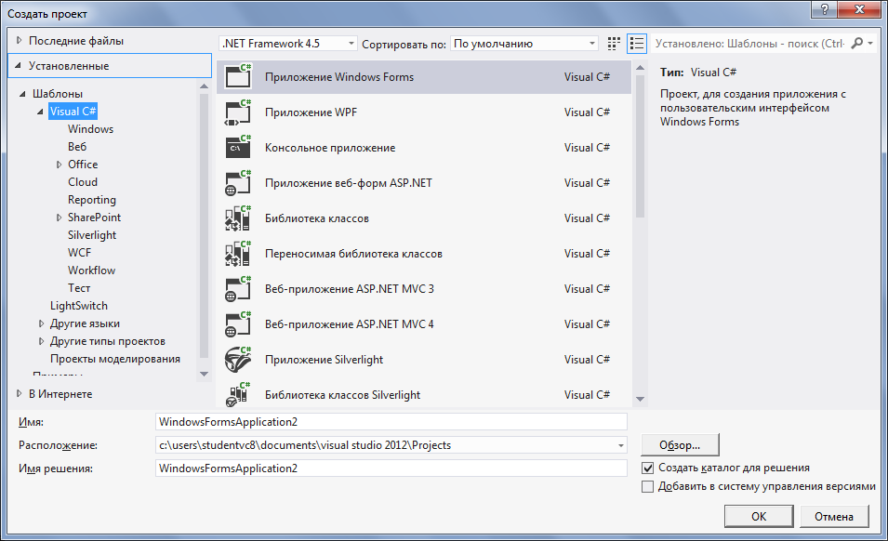Expand the 'В Интернете' section
The width and height of the screenshot is (888, 541).
coord(20,393)
